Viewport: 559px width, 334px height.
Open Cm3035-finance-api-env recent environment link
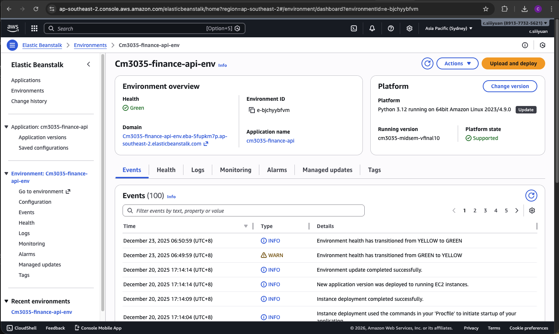41,312
